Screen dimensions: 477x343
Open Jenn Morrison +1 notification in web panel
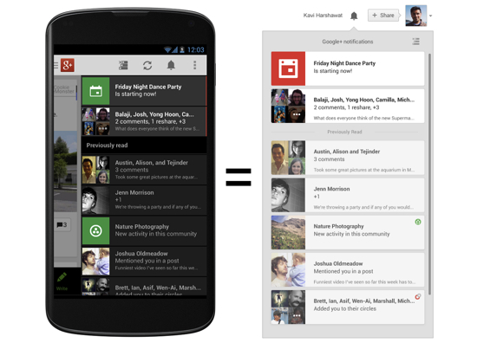coord(348,195)
